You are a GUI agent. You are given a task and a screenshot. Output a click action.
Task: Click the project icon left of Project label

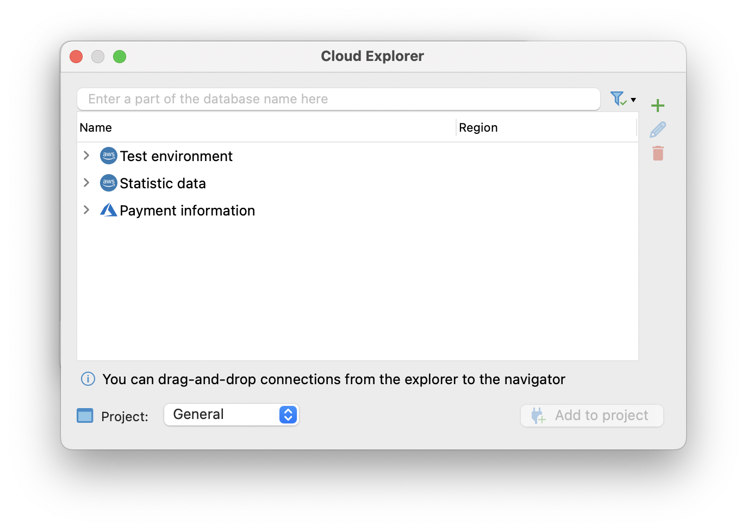(85, 416)
